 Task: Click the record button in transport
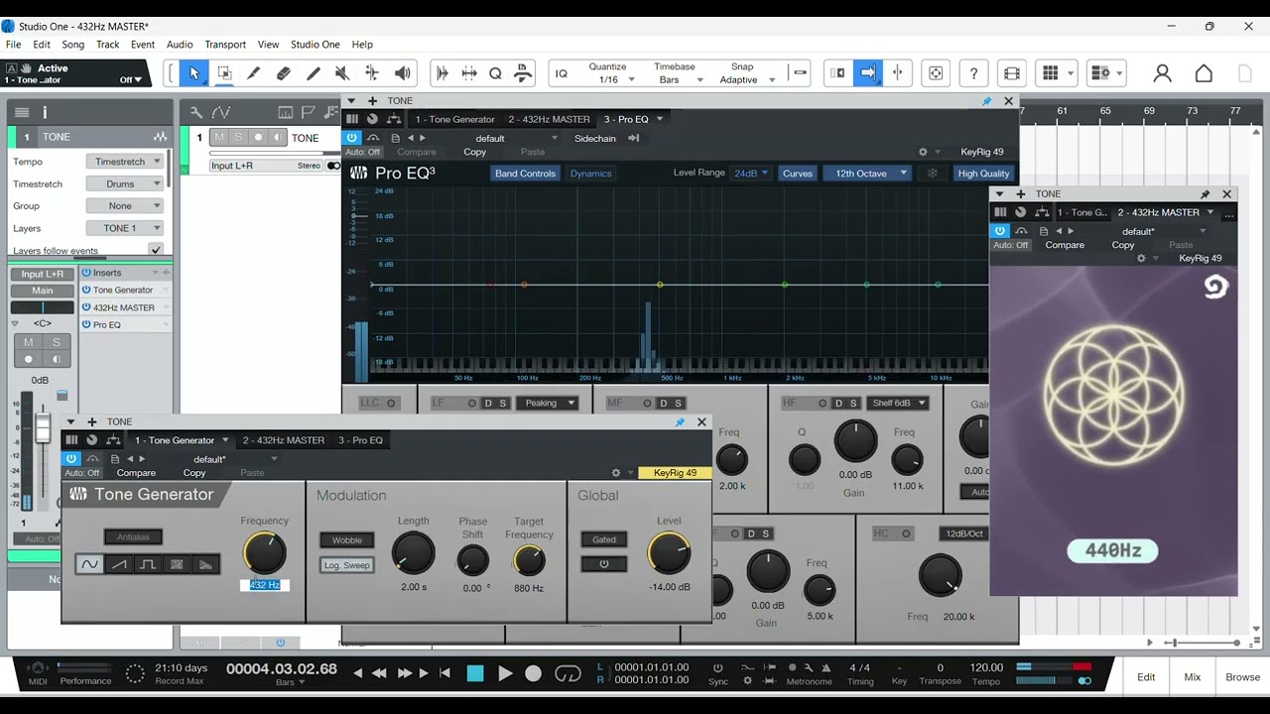click(533, 674)
